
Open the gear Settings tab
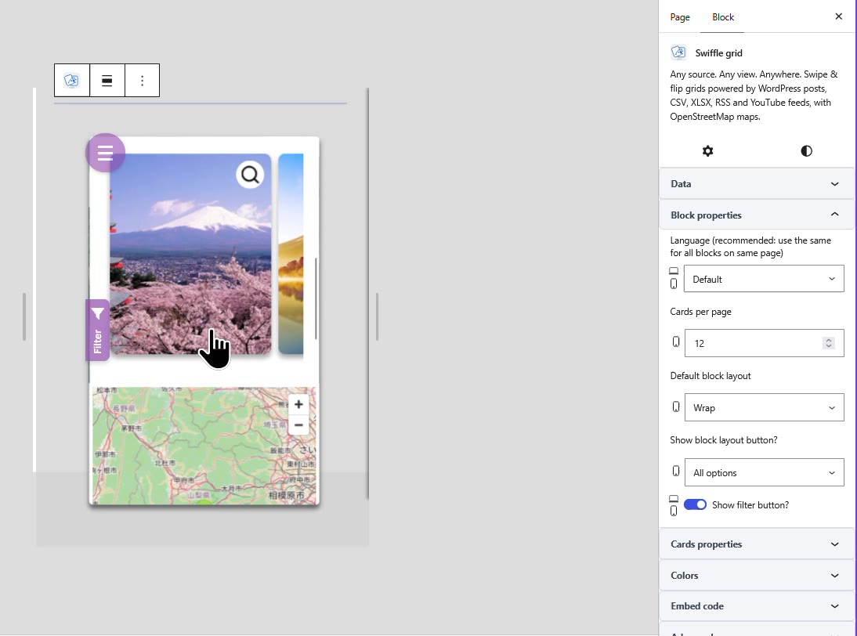(708, 151)
